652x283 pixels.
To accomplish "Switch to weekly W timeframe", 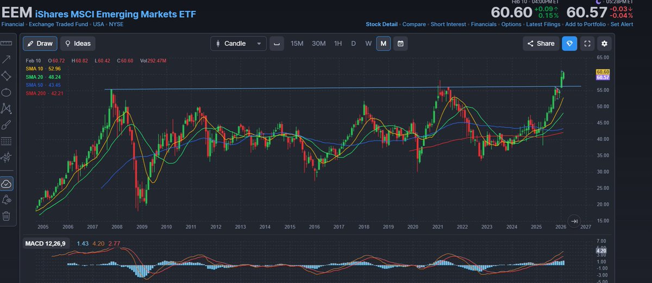I will (368, 43).
